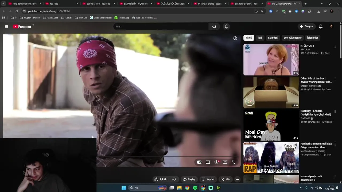Image resolution: width=342 pixels, height=192 pixels.
Task: Like the video with 1,4 Mn likes
Action: pyautogui.click(x=161, y=179)
